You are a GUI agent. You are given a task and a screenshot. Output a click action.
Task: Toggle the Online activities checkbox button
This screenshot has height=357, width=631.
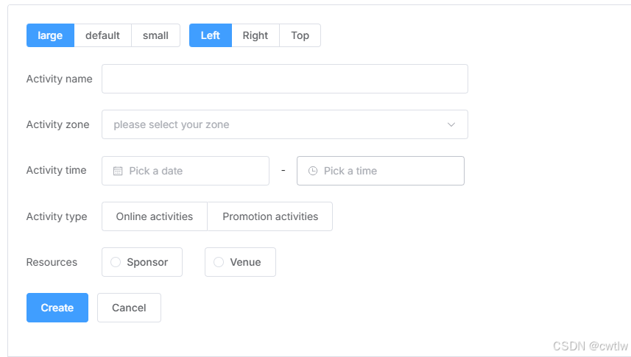(x=155, y=216)
